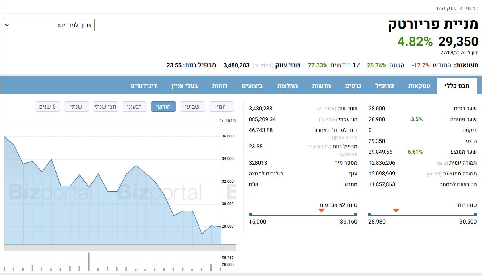Select the שנתי chart range button

[x=76, y=107]
